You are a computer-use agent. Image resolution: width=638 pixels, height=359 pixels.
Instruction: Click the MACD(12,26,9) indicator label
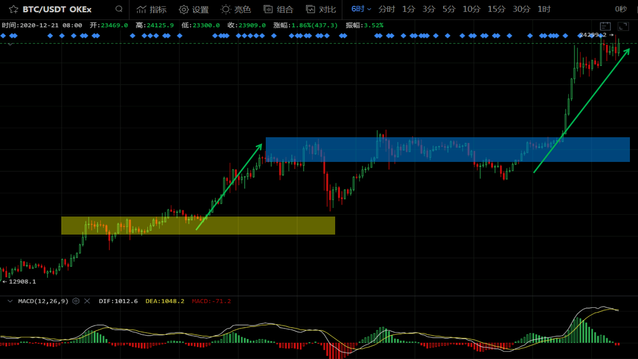[x=43, y=301]
